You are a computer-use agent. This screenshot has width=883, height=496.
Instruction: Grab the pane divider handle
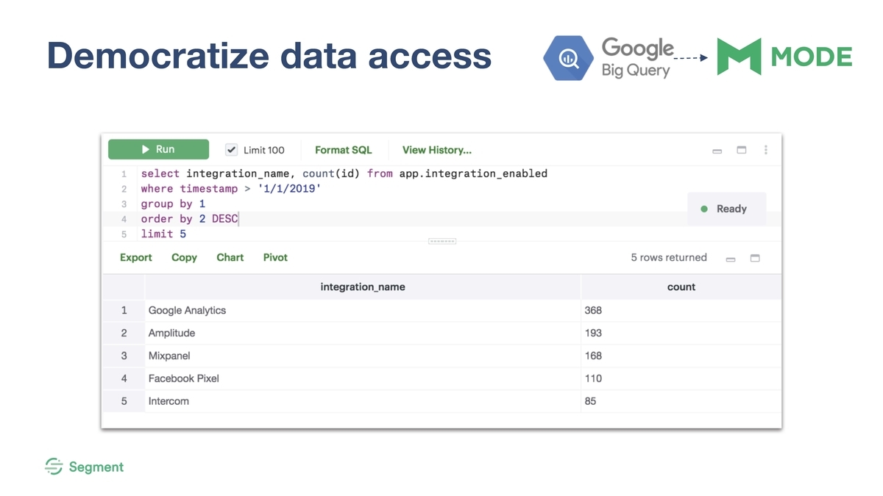click(x=441, y=241)
